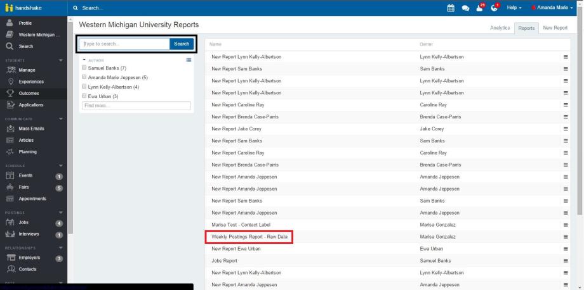Open Manage students in sidebar
The height and width of the screenshot is (290, 584).
[x=27, y=70]
